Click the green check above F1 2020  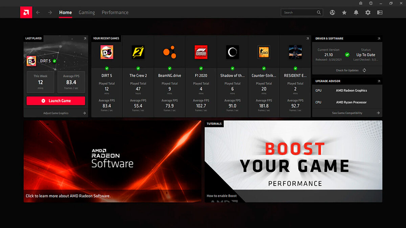click(x=201, y=68)
